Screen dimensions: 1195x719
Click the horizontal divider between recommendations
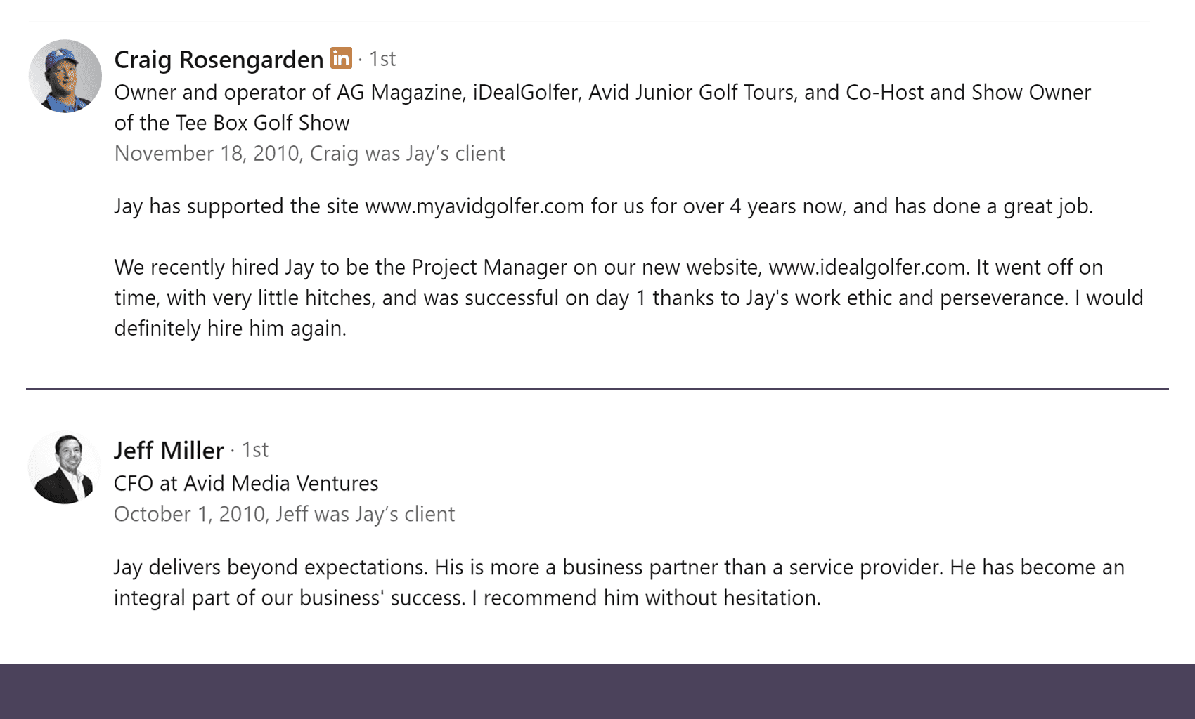point(597,388)
